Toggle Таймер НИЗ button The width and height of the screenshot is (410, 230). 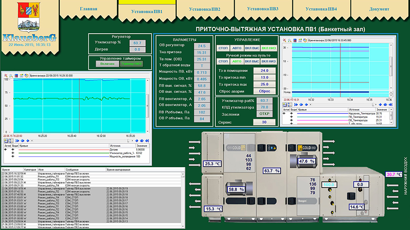point(131,64)
